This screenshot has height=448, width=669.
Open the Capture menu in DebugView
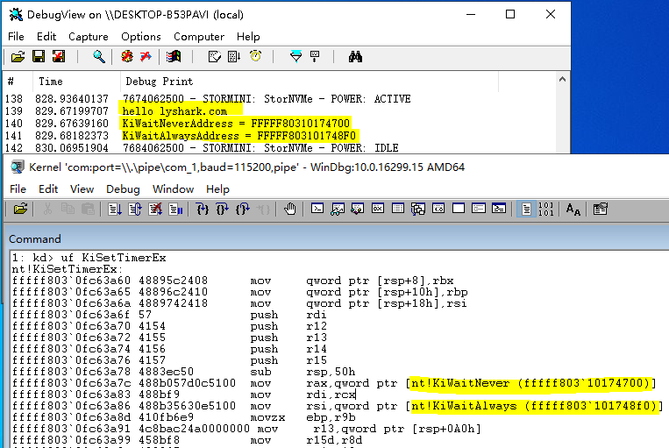pos(89,37)
